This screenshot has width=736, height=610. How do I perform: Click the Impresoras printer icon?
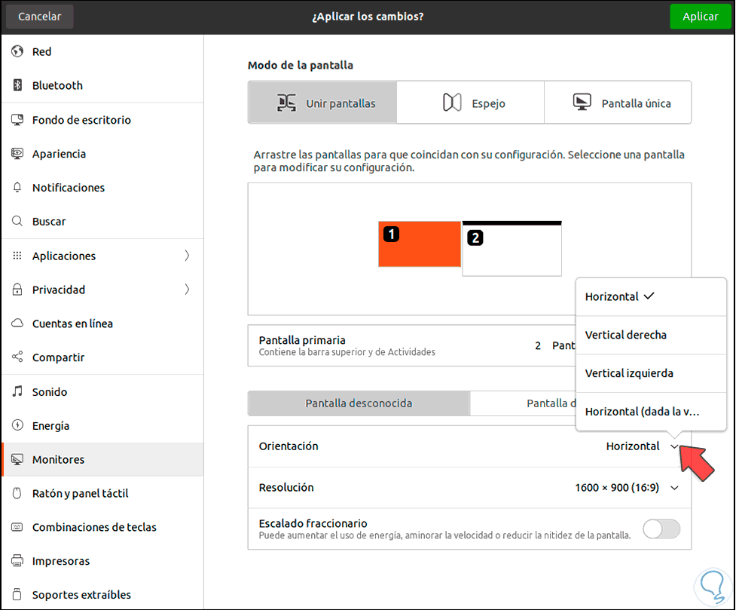tap(17, 561)
